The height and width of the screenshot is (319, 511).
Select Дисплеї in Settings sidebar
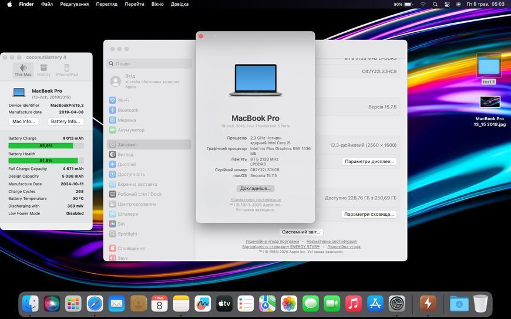pyautogui.click(x=149, y=164)
